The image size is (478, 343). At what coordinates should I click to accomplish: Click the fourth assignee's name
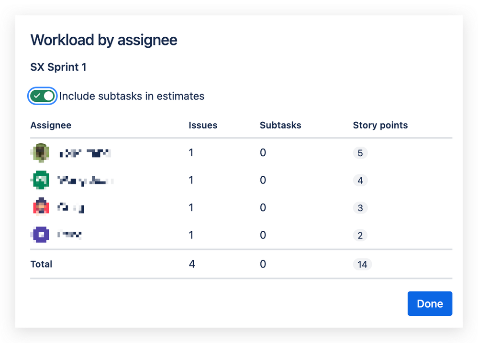click(x=69, y=235)
